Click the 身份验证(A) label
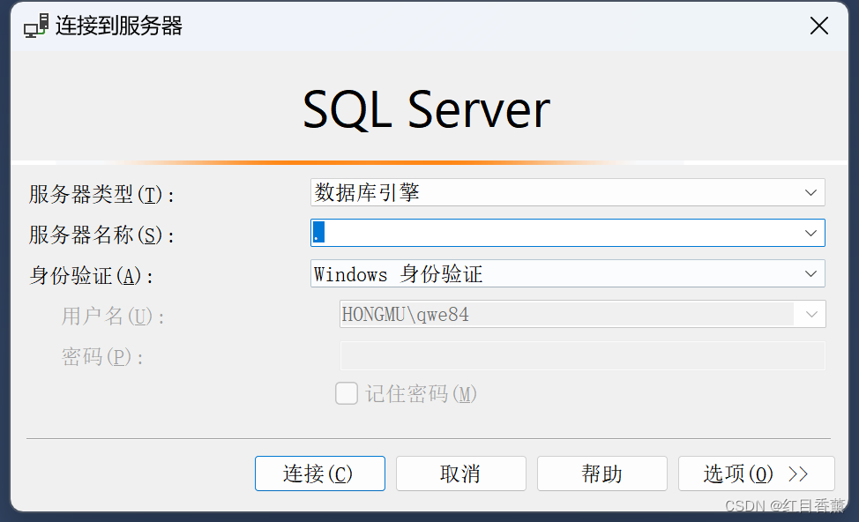The height and width of the screenshot is (522, 859). click(91, 275)
